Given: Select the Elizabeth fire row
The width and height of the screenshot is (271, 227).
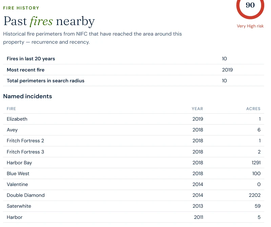Looking at the screenshot, I should point(133,119).
